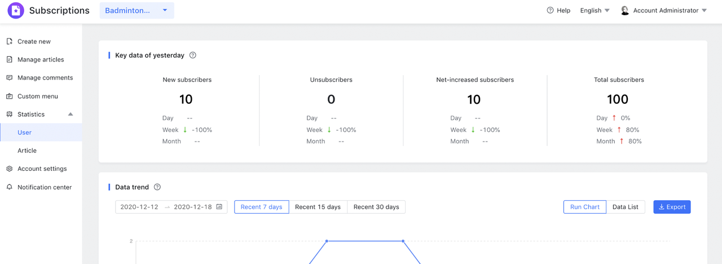This screenshot has height=264, width=722.
Task: Click the Notification center bell icon
Action: [10, 187]
